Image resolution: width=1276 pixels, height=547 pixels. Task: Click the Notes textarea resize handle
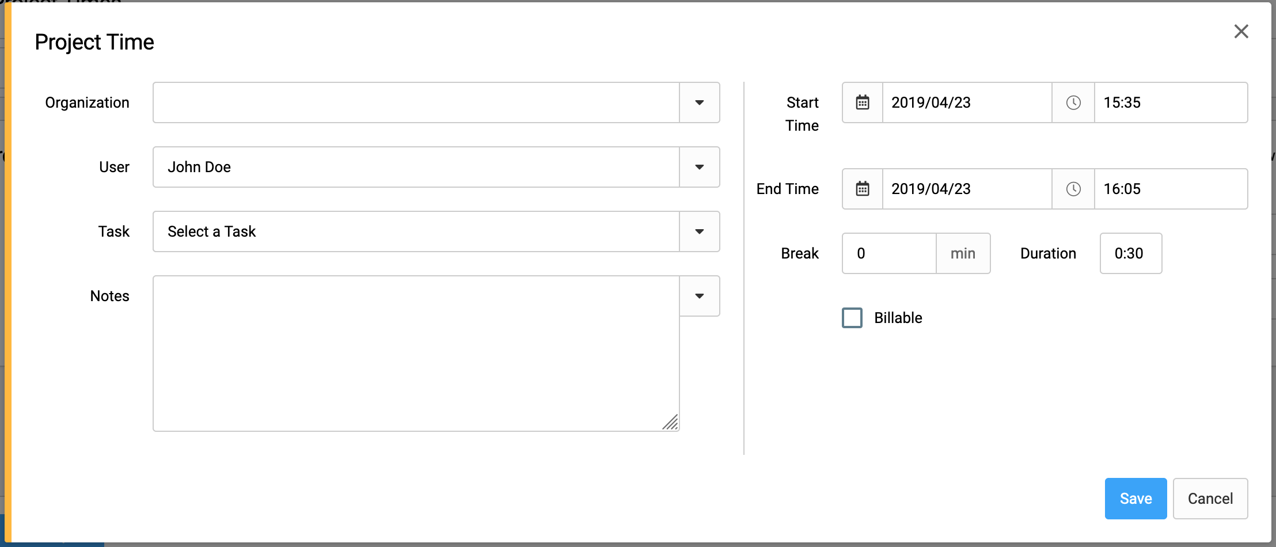pyautogui.click(x=670, y=422)
